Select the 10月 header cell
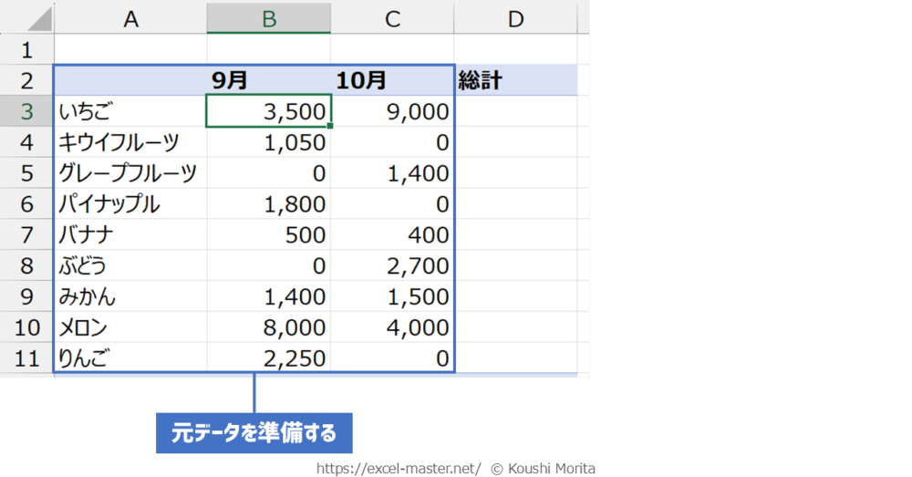912x477 pixels. (392, 80)
